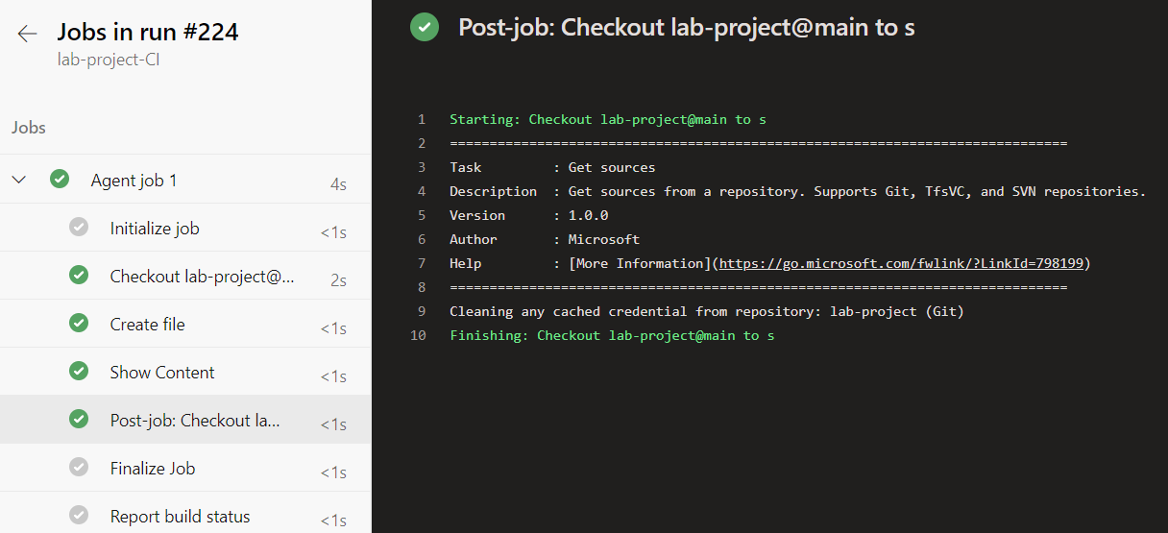Click the Version : 1.0.0 log line
Screen dimensions: 1168x533
(x=529, y=215)
